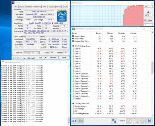Close sensors with the blue X icon
The image size is (155, 126).
coord(149,121)
